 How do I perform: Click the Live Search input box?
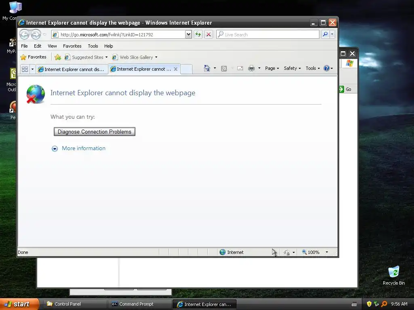pos(268,35)
